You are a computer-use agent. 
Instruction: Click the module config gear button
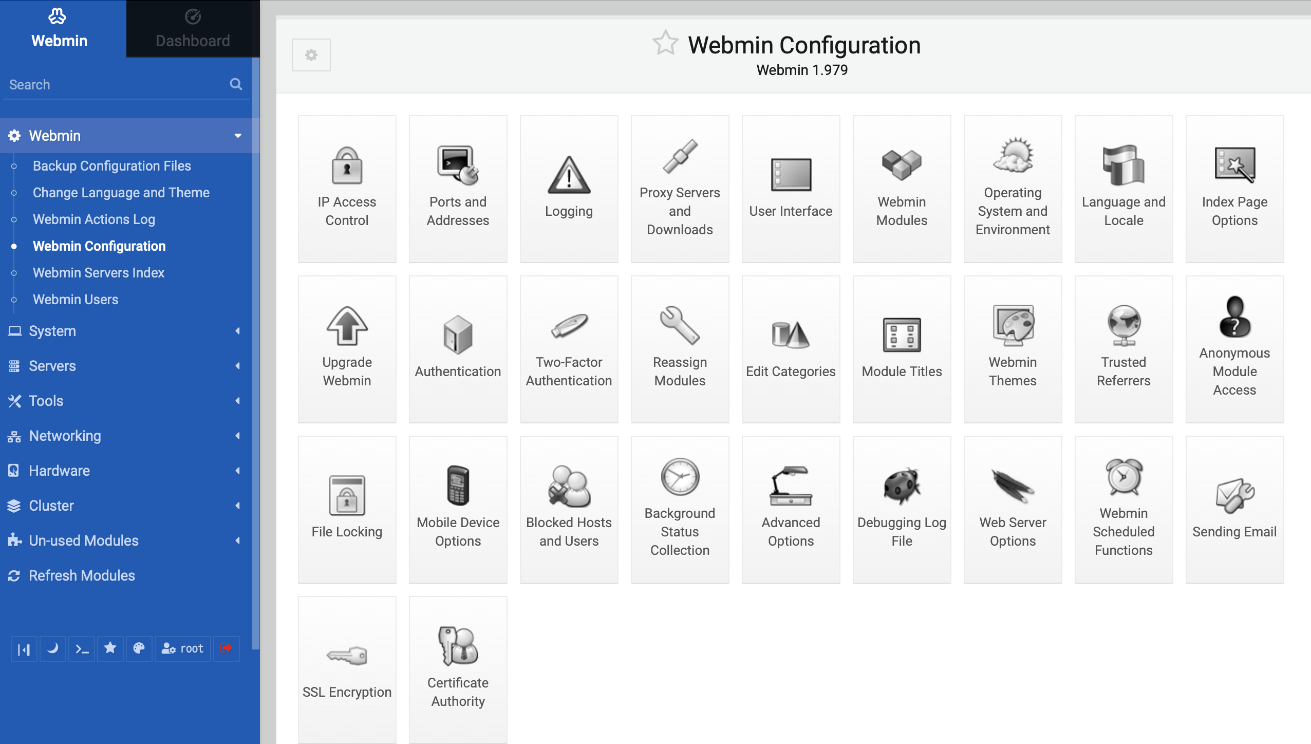click(311, 55)
